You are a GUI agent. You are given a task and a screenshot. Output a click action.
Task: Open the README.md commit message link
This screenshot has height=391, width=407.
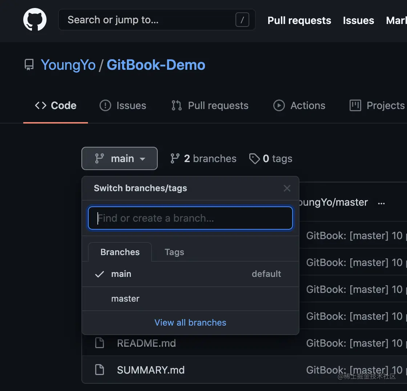pyautogui.click(x=356, y=343)
